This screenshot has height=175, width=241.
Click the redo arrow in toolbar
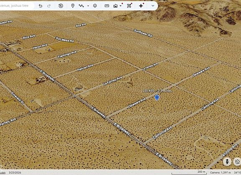click(49, 6)
